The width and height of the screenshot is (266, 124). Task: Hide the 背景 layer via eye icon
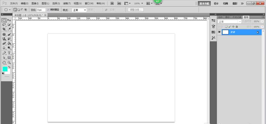pos(219,32)
